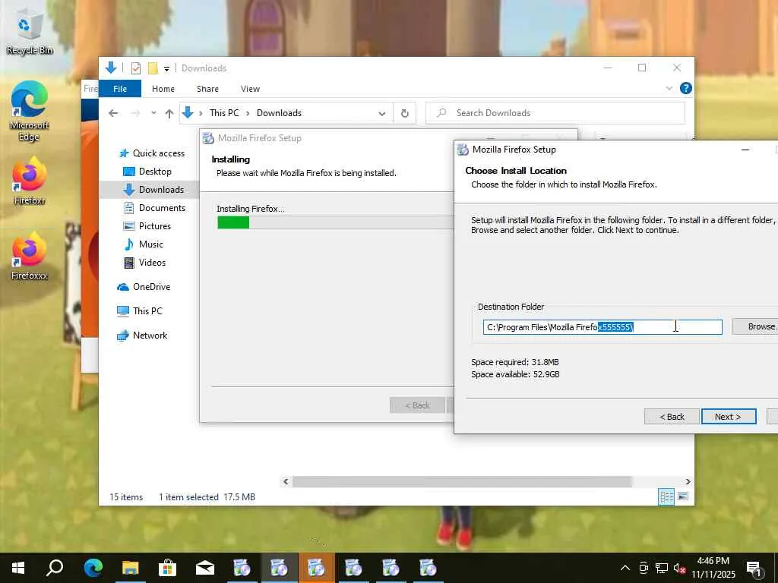Select Pictures in navigation pane
The image size is (778, 583).
pos(147,226)
